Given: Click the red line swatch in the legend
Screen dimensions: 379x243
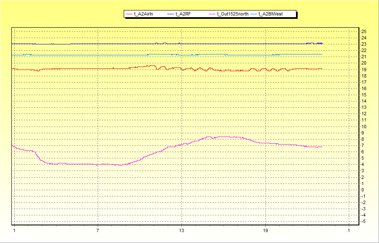Looking at the screenshot, I should tap(129, 14).
